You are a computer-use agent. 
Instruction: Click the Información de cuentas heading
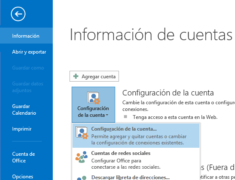click(x=151, y=35)
